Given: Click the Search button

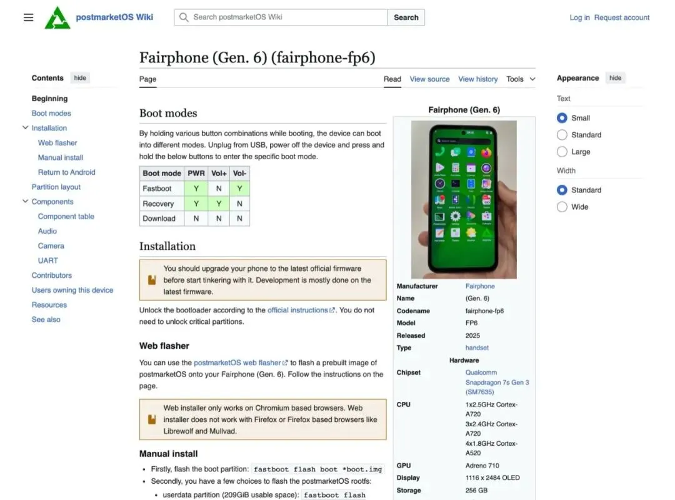Looking at the screenshot, I should pyautogui.click(x=406, y=17).
